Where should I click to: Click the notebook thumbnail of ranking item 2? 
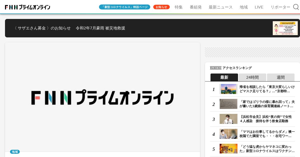pos(228,104)
